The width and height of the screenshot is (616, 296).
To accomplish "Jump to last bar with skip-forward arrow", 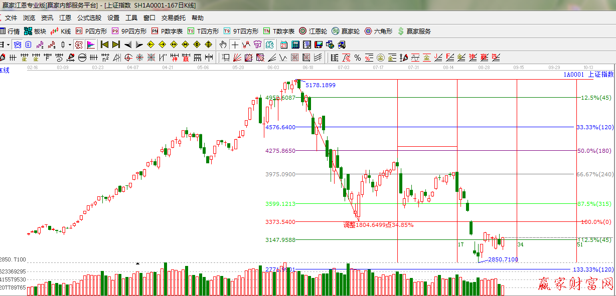I will pos(116,45).
